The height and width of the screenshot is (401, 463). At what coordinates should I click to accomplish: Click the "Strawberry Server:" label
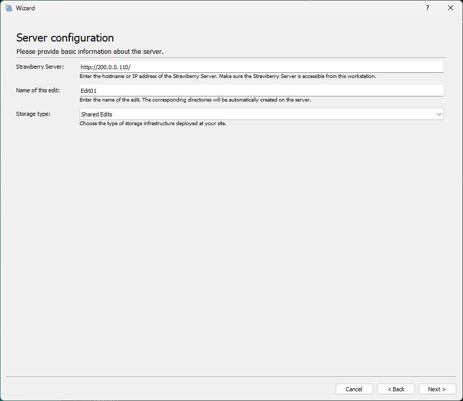40,67
